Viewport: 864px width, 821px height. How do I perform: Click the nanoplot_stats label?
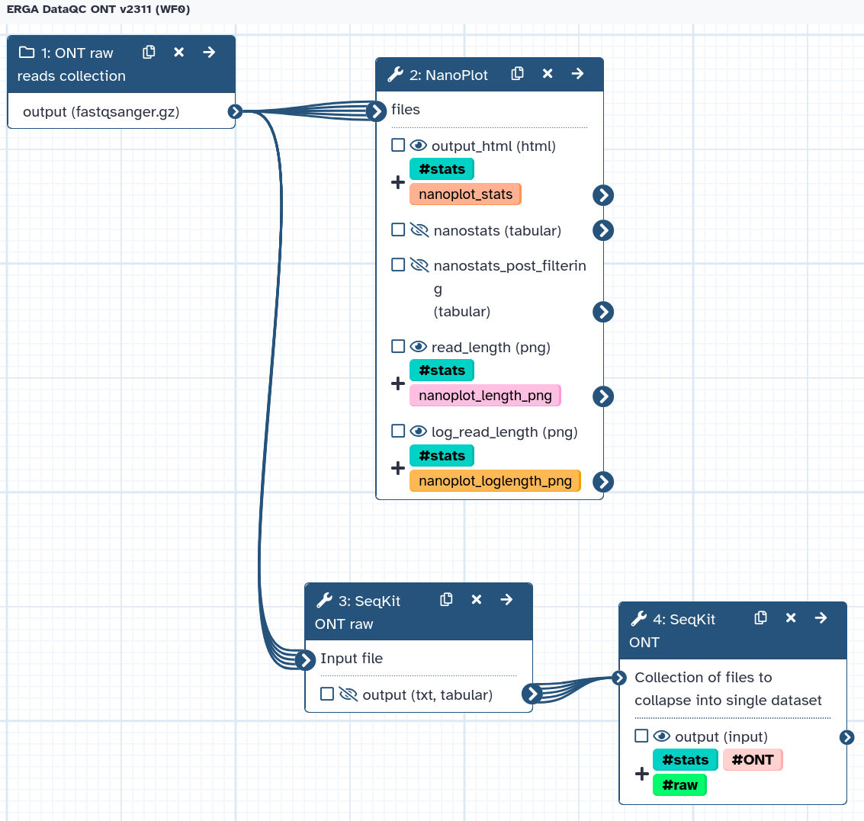[x=466, y=194]
